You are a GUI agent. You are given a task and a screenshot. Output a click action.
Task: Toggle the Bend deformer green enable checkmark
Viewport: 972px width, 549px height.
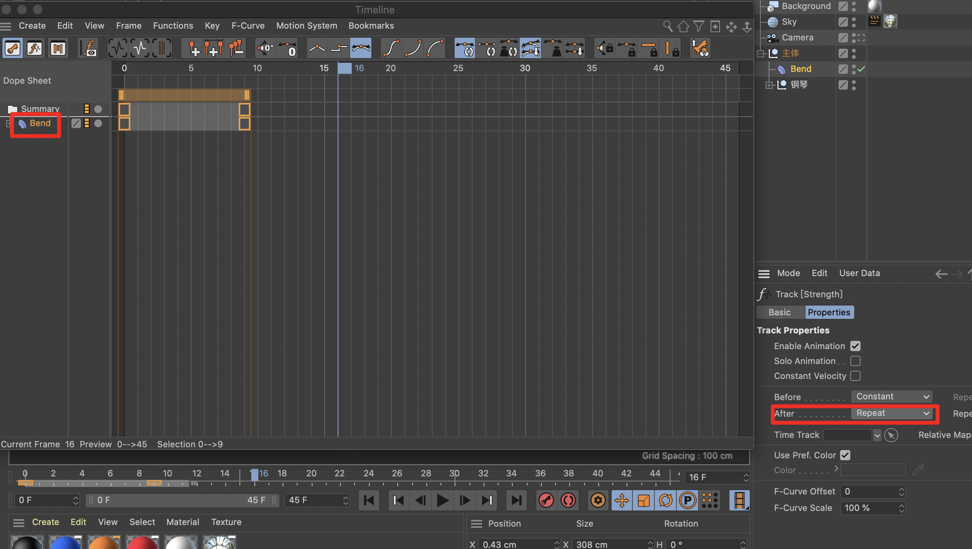point(861,69)
